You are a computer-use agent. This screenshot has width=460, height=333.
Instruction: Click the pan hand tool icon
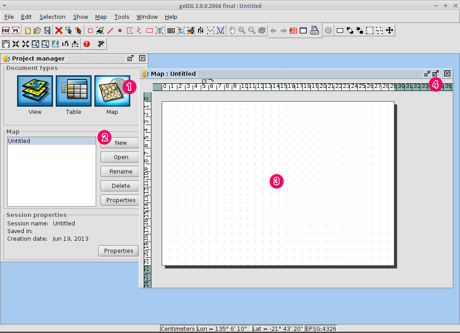(232, 30)
